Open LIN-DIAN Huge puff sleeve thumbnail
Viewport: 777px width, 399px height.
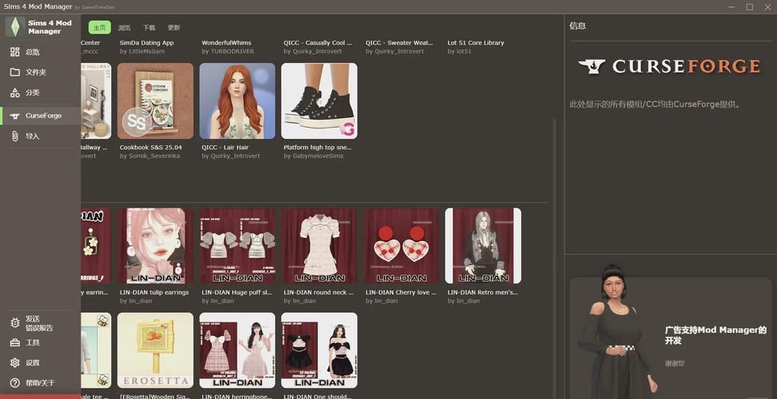[x=237, y=246]
